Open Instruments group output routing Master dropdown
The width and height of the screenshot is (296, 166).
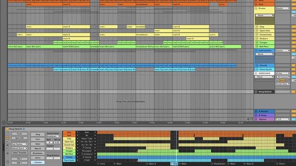point(283,50)
